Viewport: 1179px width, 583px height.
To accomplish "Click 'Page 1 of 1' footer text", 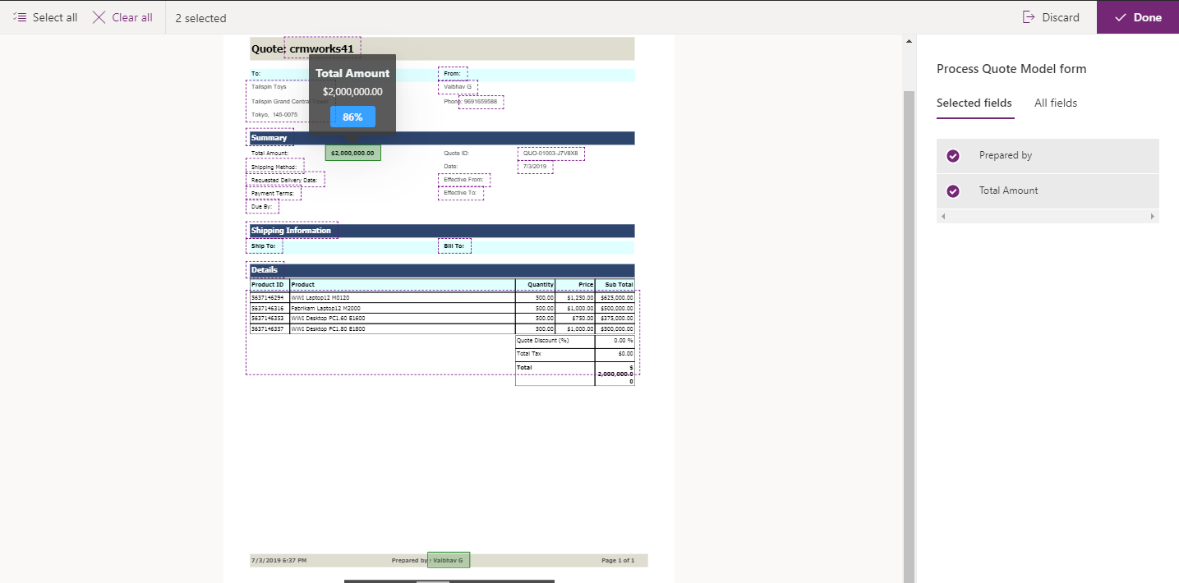I will pyautogui.click(x=618, y=561).
